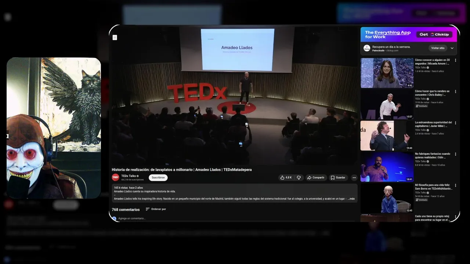Open title Cómo hacer que tu cerebro se concentre
This screenshot has height=264, width=470.
(433, 93)
